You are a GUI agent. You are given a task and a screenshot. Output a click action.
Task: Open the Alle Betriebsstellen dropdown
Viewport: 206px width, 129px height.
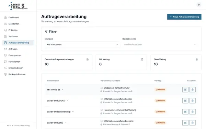click(160, 44)
